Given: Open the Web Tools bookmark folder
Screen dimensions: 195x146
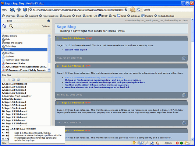Looking at the screenshot, I should (x=9, y=16).
